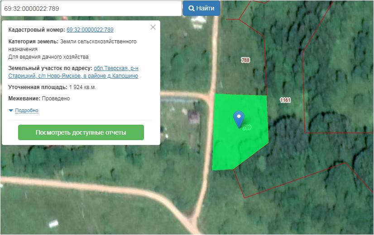Select parcel label 1161 on map

tap(285, 100)
